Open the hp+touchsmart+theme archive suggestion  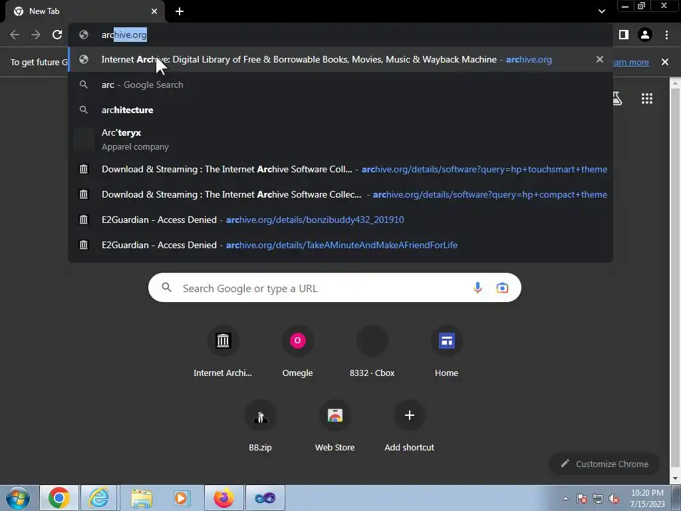tap(340, 170)
